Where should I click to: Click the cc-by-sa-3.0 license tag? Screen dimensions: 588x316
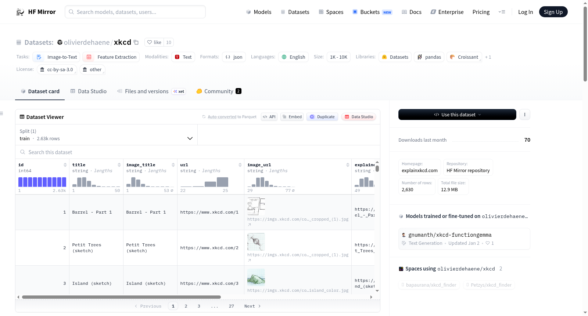tap(57, 69)
